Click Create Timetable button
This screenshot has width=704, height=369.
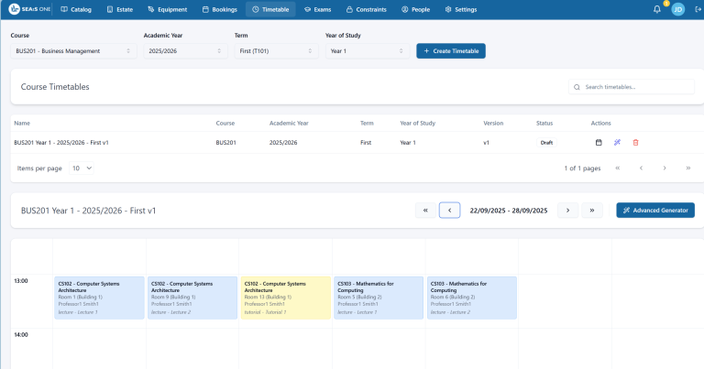[x=450, y=51]
